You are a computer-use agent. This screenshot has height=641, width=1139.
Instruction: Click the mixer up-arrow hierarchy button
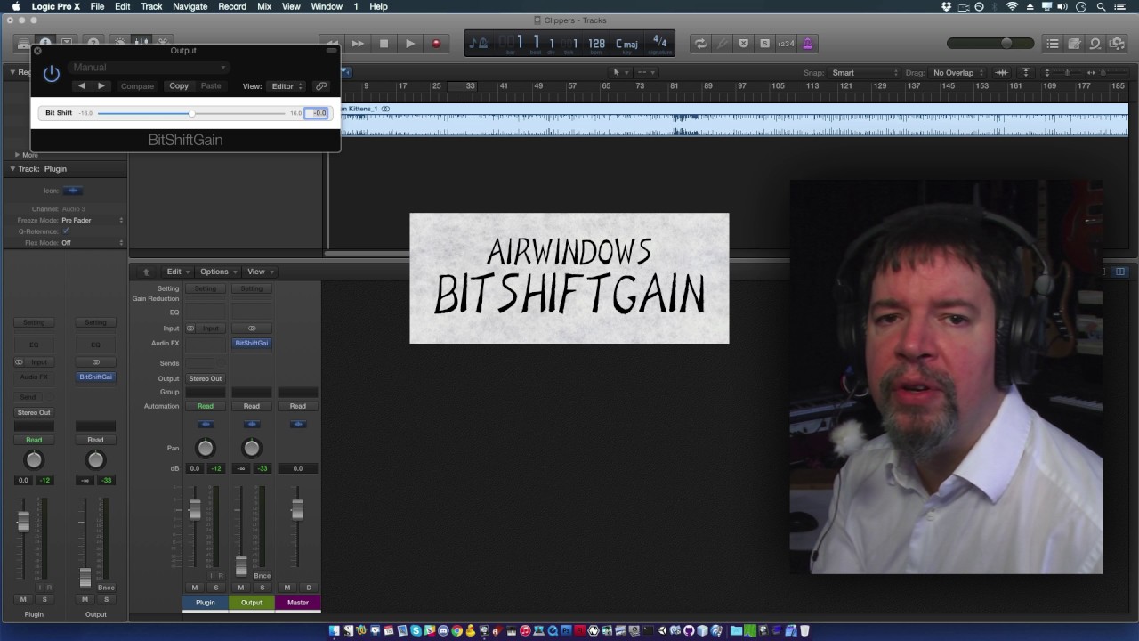pos(146,272)
